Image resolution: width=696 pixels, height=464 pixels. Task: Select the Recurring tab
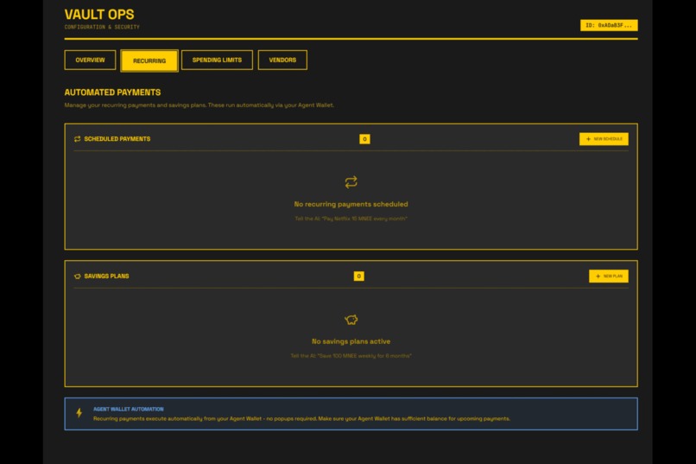pos(149,60)
